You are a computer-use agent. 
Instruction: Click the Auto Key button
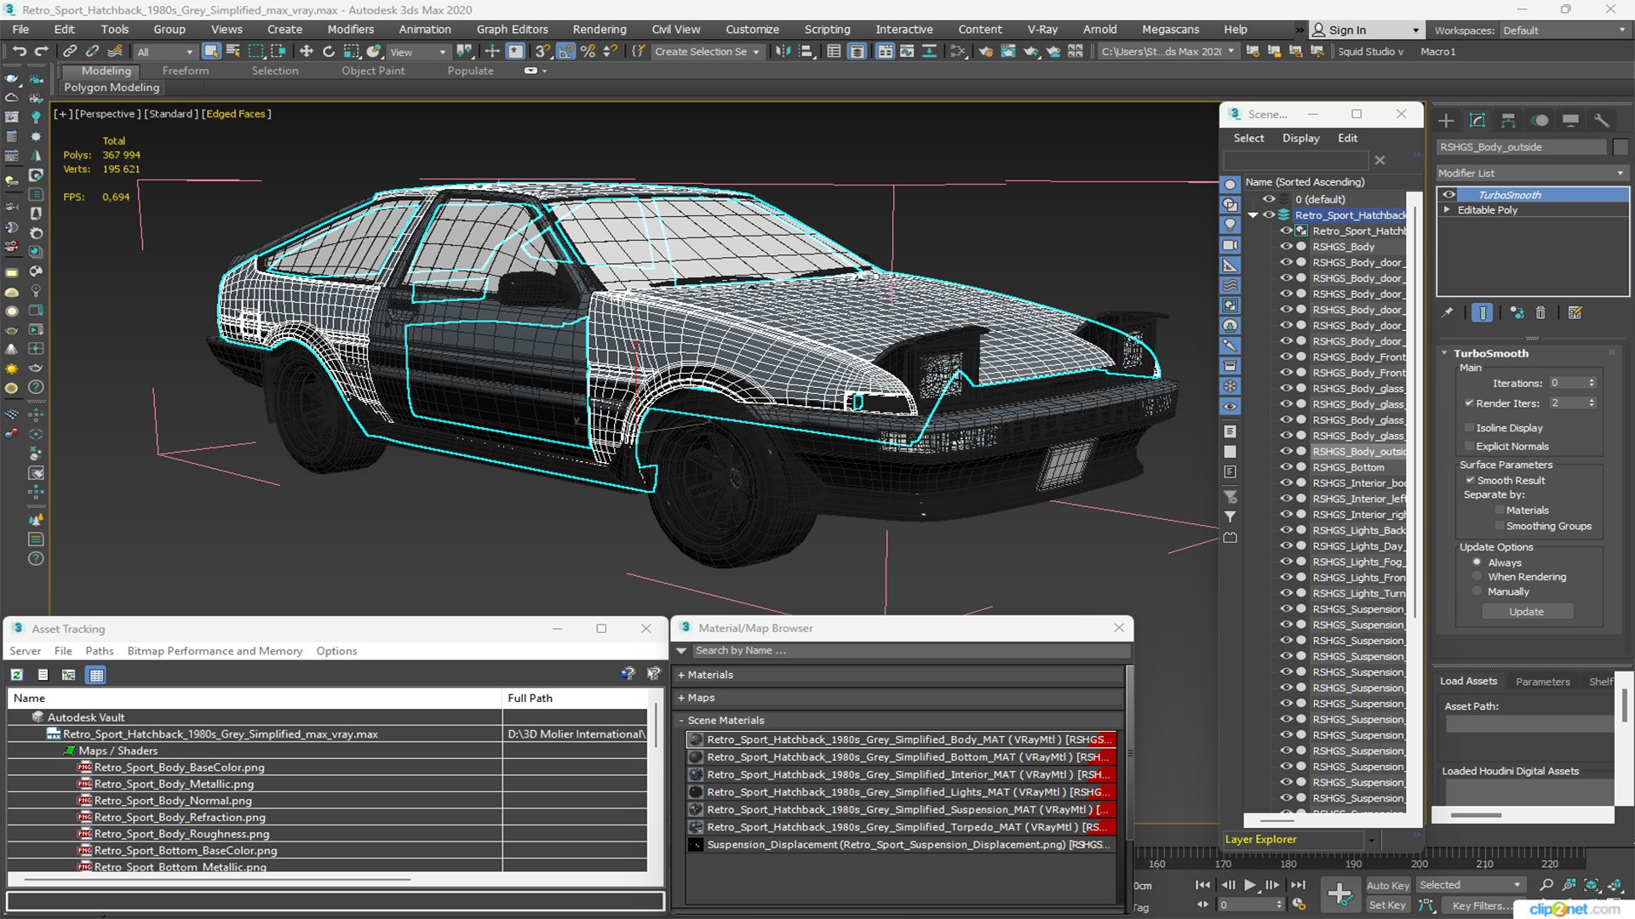pyautogui.click(x=1388, y=886)
